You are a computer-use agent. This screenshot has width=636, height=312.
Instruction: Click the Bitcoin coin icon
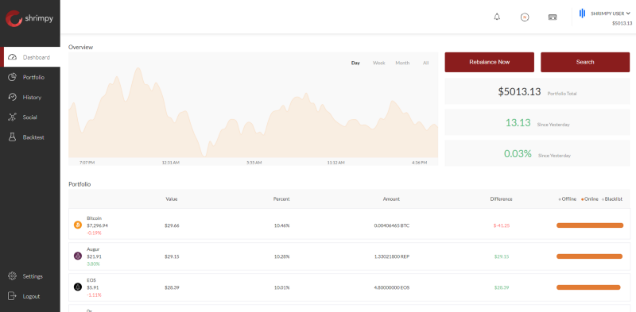tap(77, 225)
